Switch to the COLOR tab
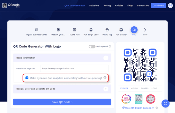This screenshot has width=175, height=113. click(x=134, y=88)
